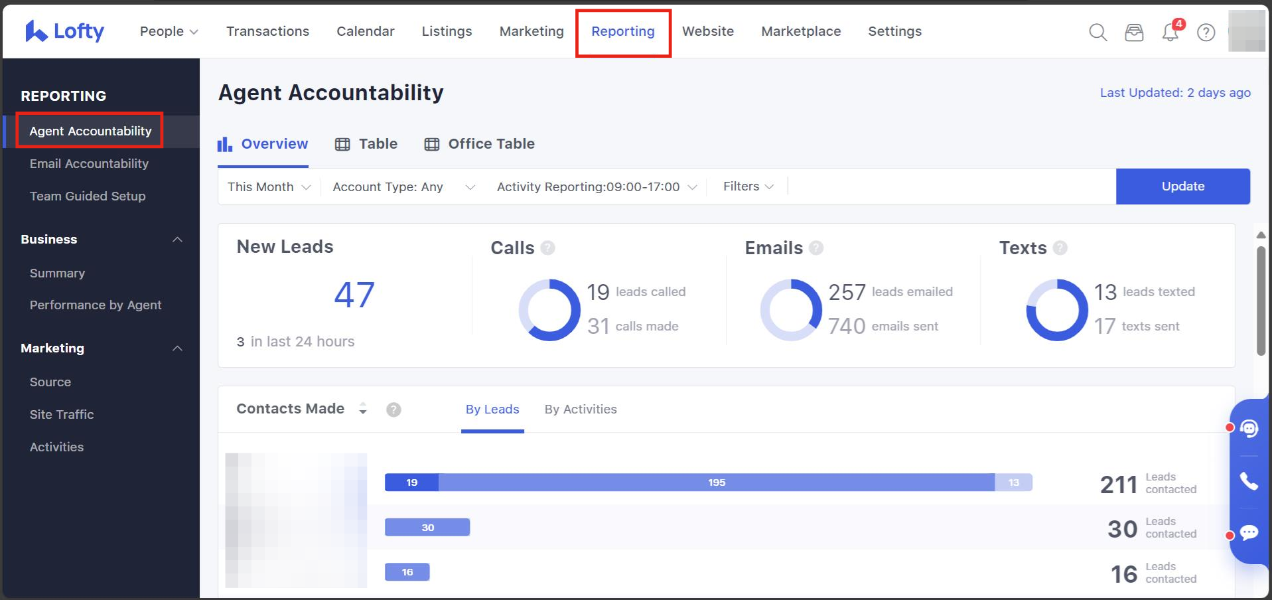Viewport: 1272px width, 600px height.
Task: Click the Calls donut chart
Action: [x=549, y=310]
